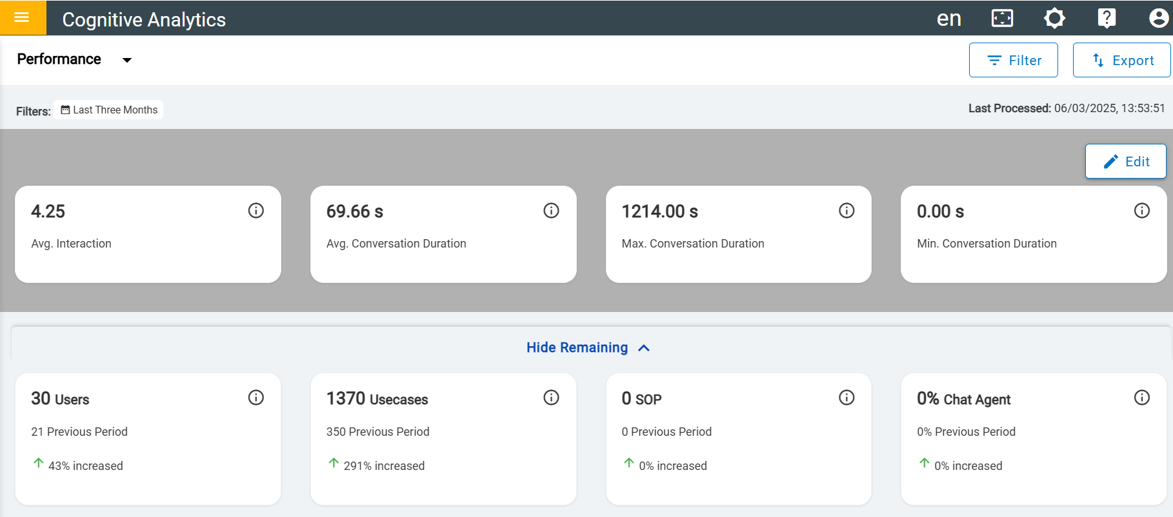Show info for Avg. Conversation Duration
The image size is (1173, 517).
pos(551,211)
